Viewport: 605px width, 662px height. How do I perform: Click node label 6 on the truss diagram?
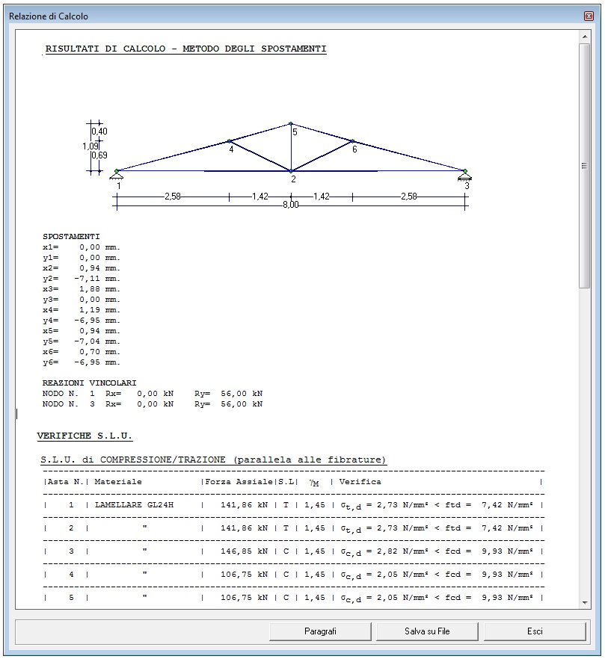(354, 149)
